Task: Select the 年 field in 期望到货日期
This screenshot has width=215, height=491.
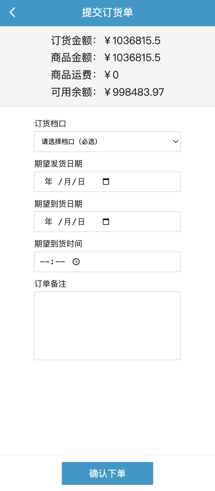Action: (48, 221)
